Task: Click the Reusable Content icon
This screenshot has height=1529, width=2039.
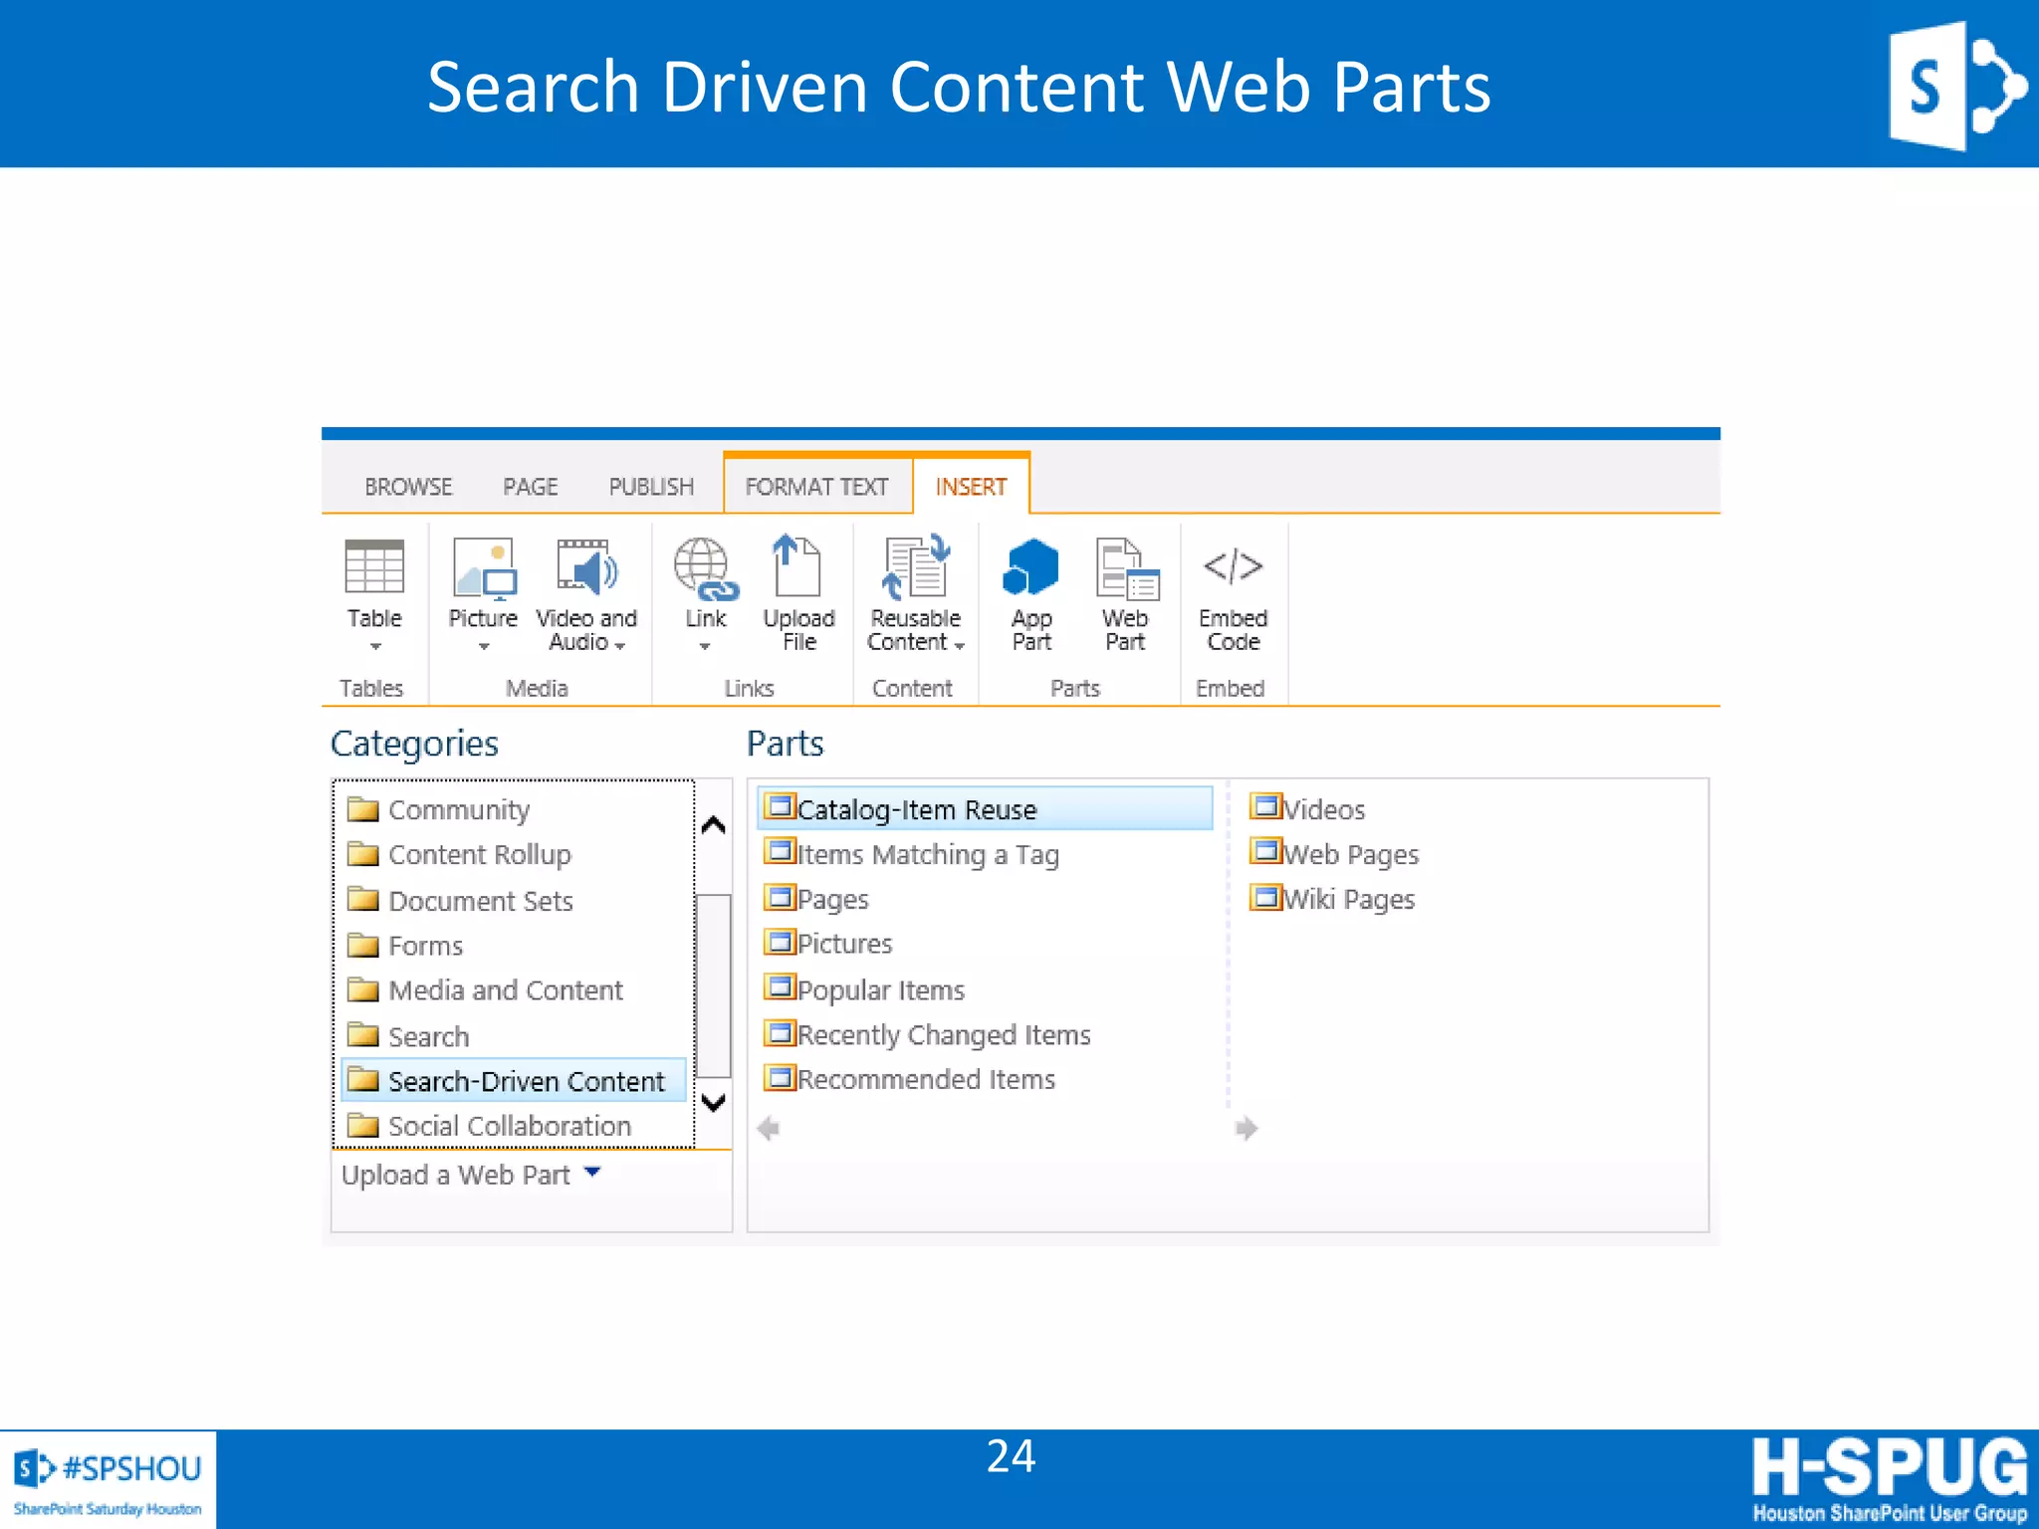Action: (917, 567)
